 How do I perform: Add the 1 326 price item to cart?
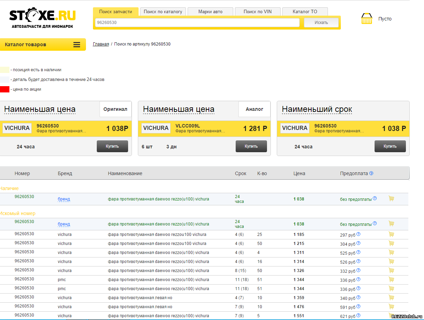click(x=391, y=270)
